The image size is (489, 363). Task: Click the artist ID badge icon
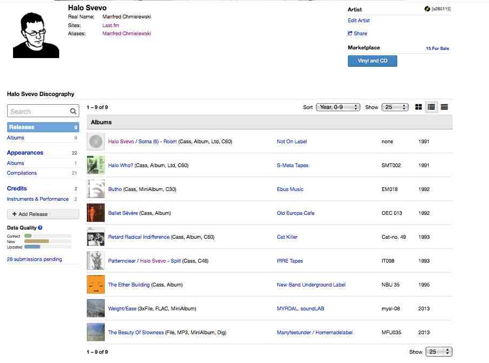click(x=427, y=9)
